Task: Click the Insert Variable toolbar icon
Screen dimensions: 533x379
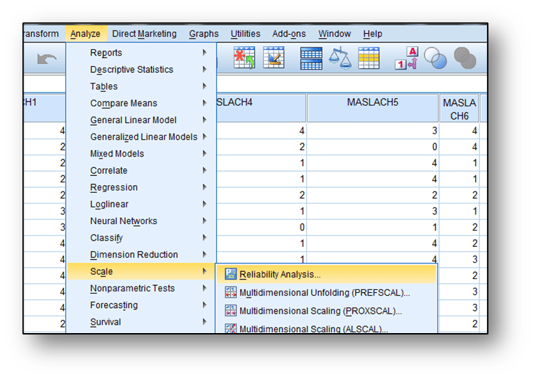Action: tap(273, 58)
